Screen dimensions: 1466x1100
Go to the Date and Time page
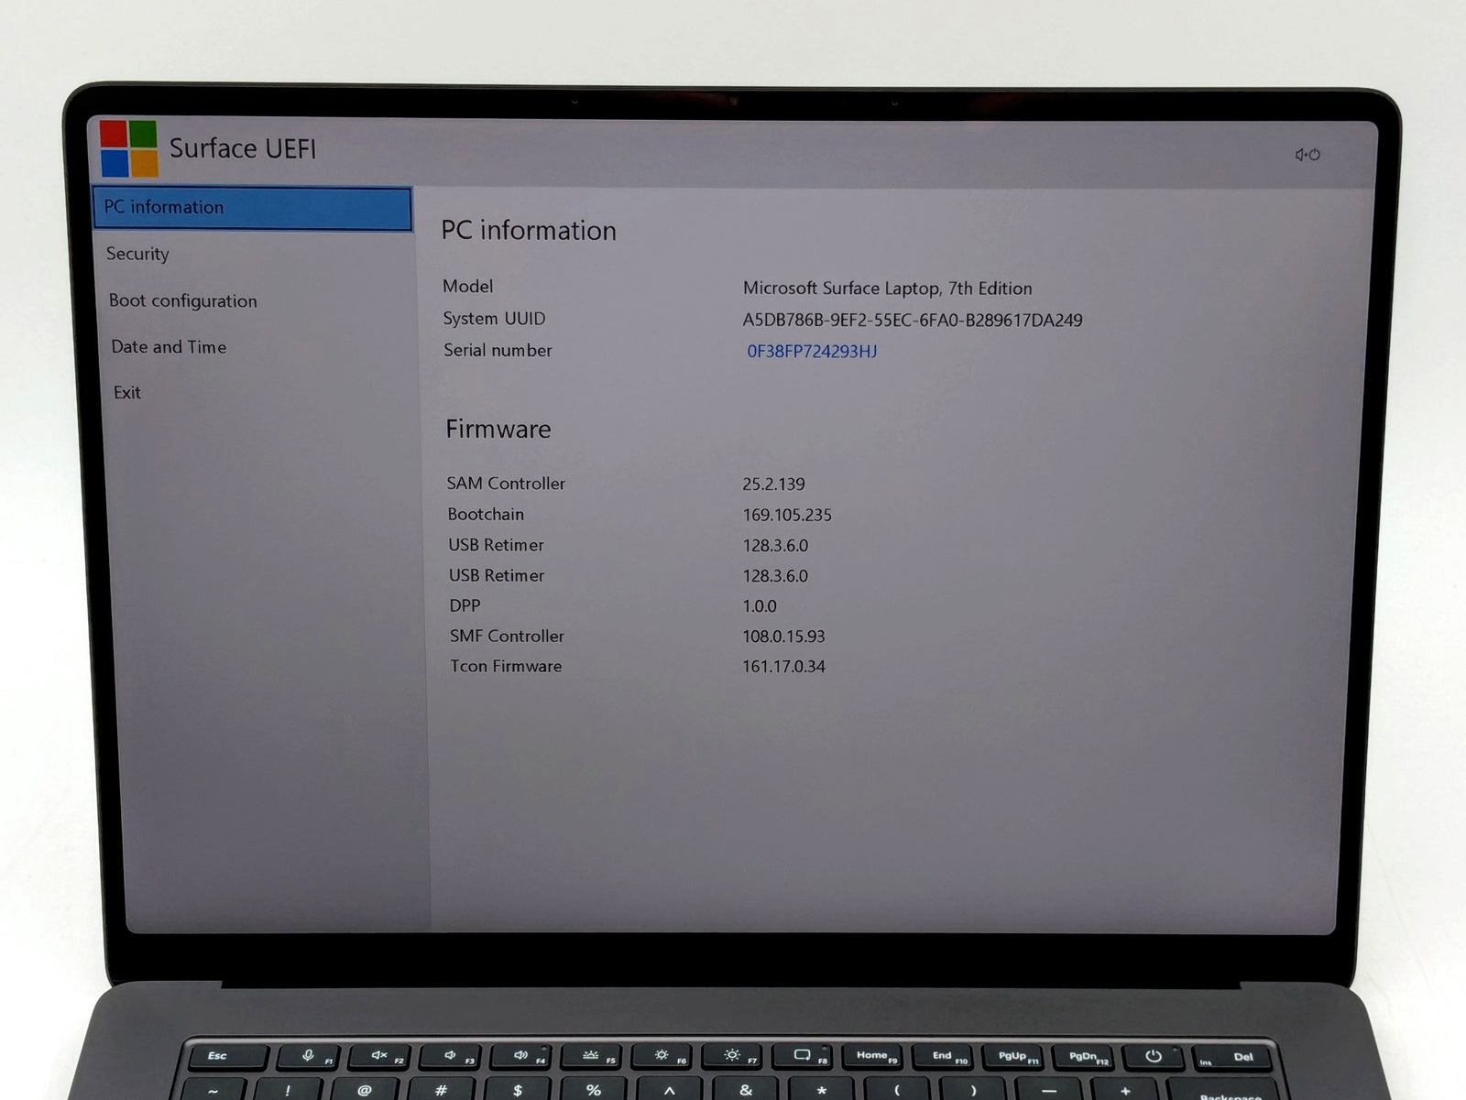pyautogui.click(x=169, y=347)
